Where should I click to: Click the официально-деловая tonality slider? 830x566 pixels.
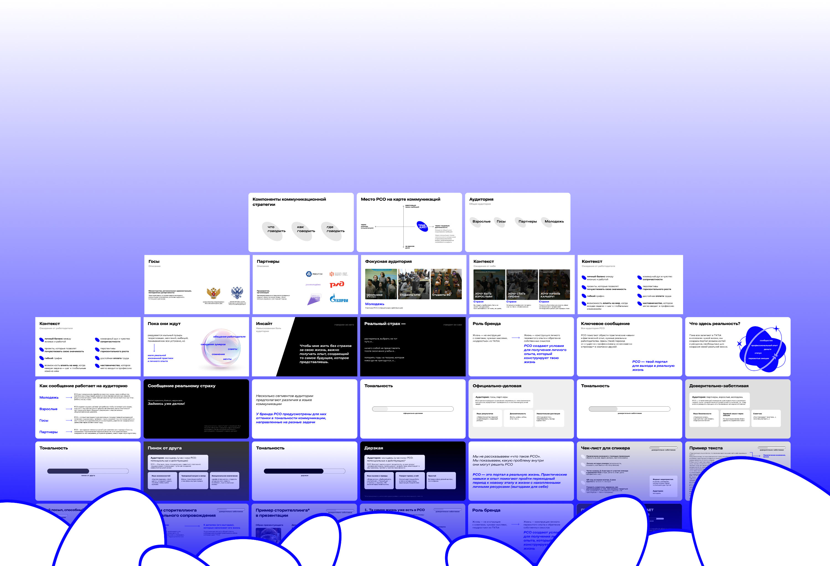413,409
